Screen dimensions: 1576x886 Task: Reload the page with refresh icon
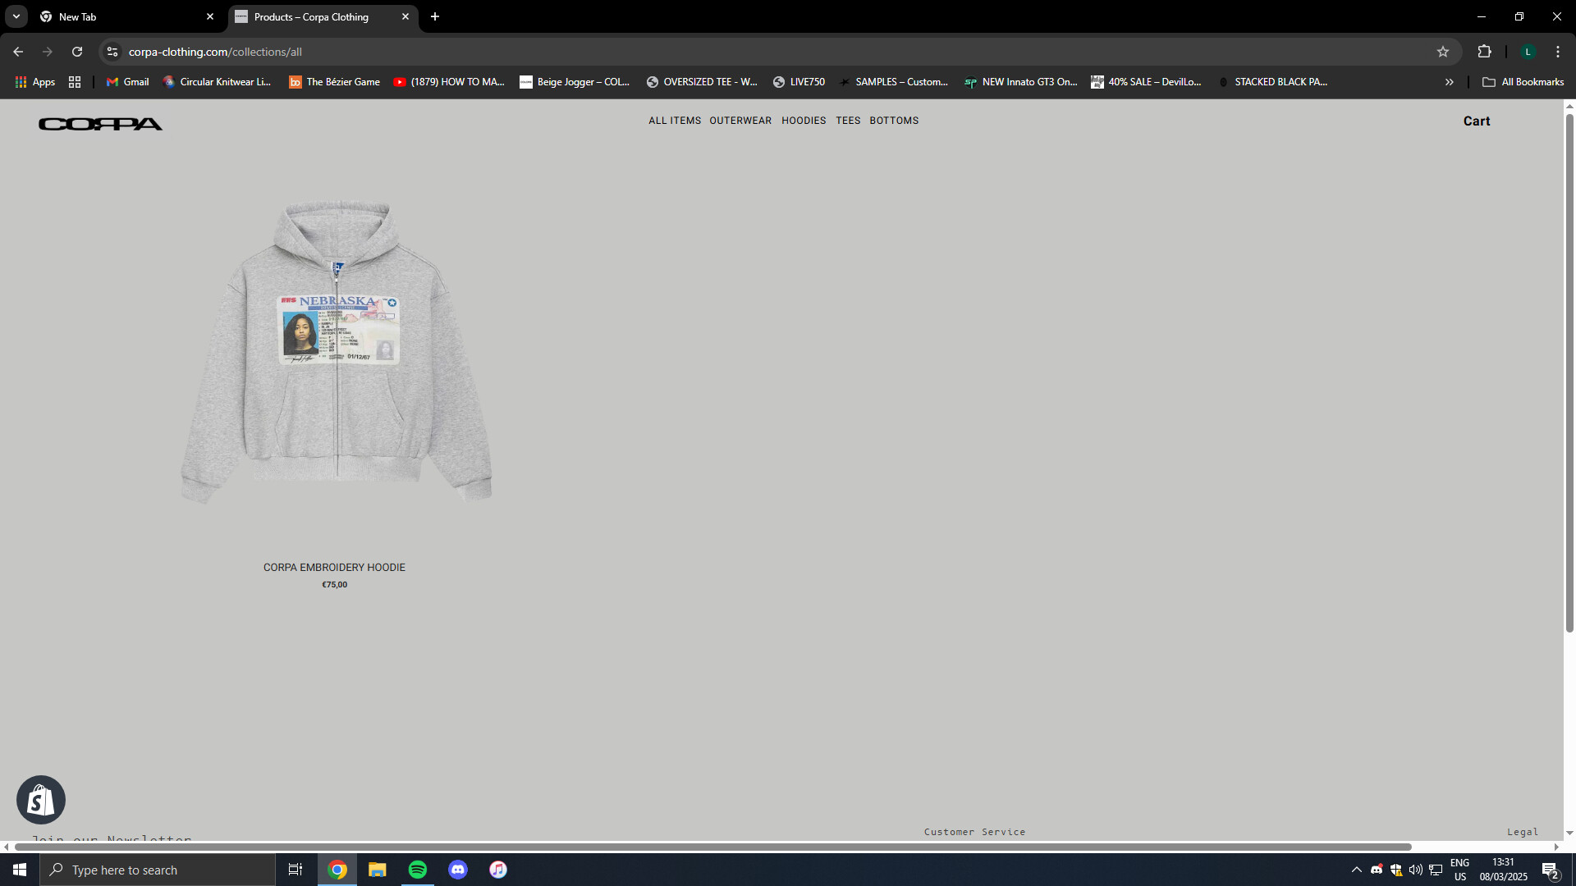pyautogui.click(x=77, y=52)
